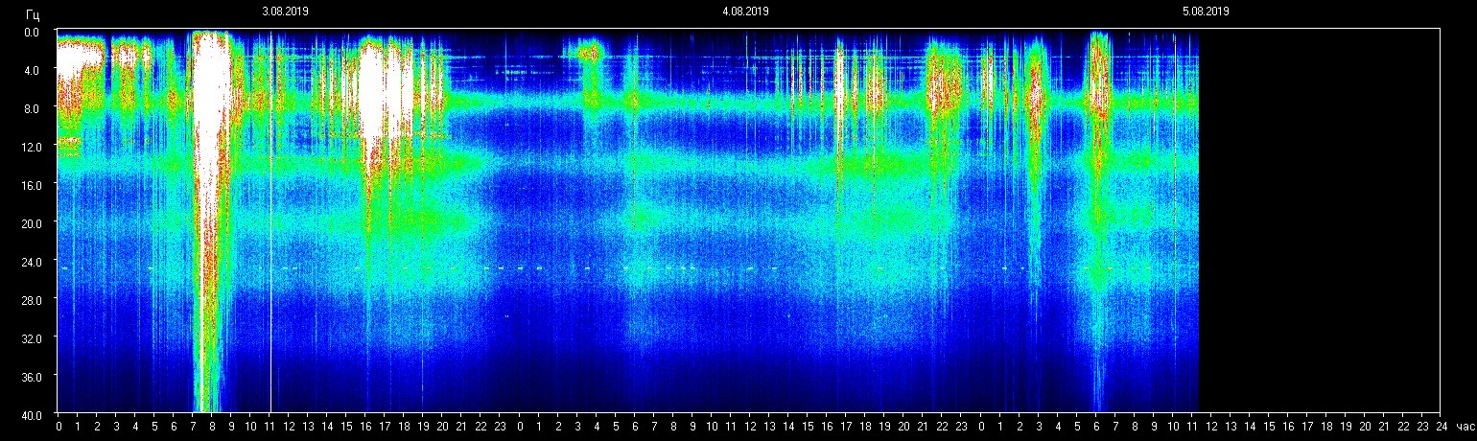Select the 4.0 frequency axis label
The image size is (1477, 441).
pos(32,70)
